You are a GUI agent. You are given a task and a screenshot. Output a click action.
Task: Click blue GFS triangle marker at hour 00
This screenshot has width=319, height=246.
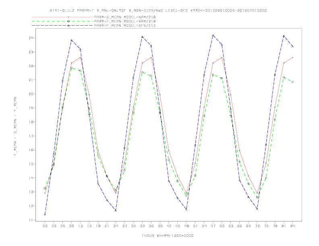coord(45,215)
